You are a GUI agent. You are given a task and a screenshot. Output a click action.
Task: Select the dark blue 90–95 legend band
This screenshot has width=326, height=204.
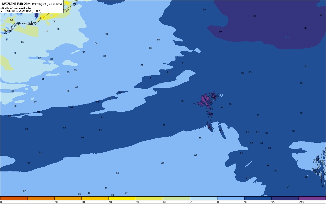click(x=258, y=198)
